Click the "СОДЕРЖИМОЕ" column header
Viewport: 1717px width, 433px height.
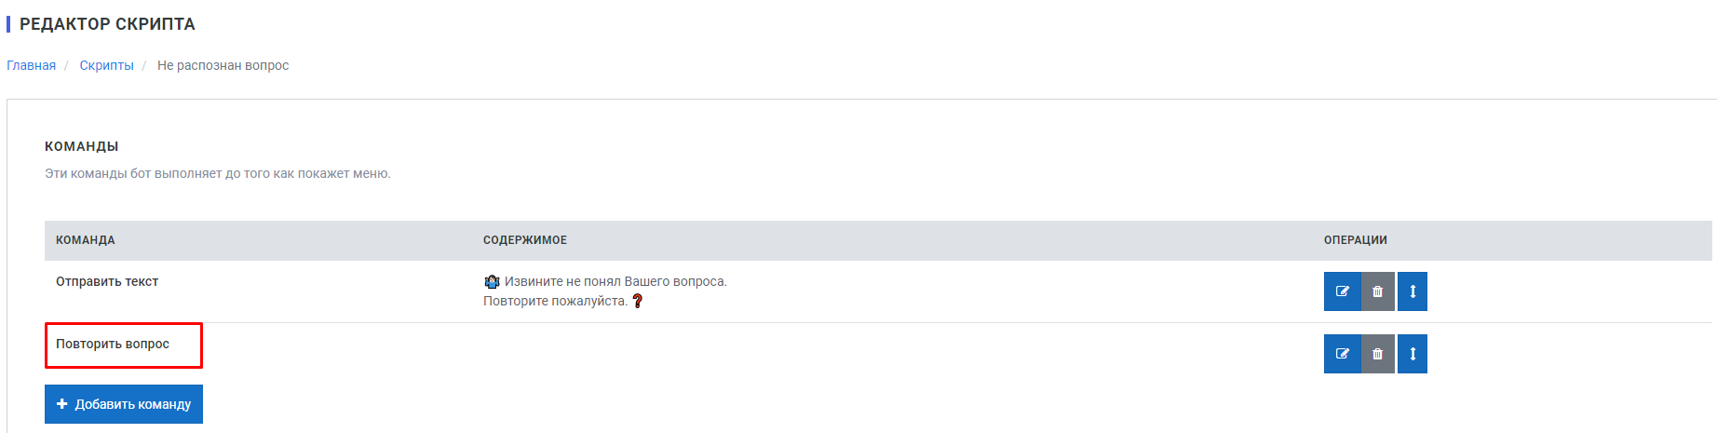pyautogui.click(x=525, y=240)
